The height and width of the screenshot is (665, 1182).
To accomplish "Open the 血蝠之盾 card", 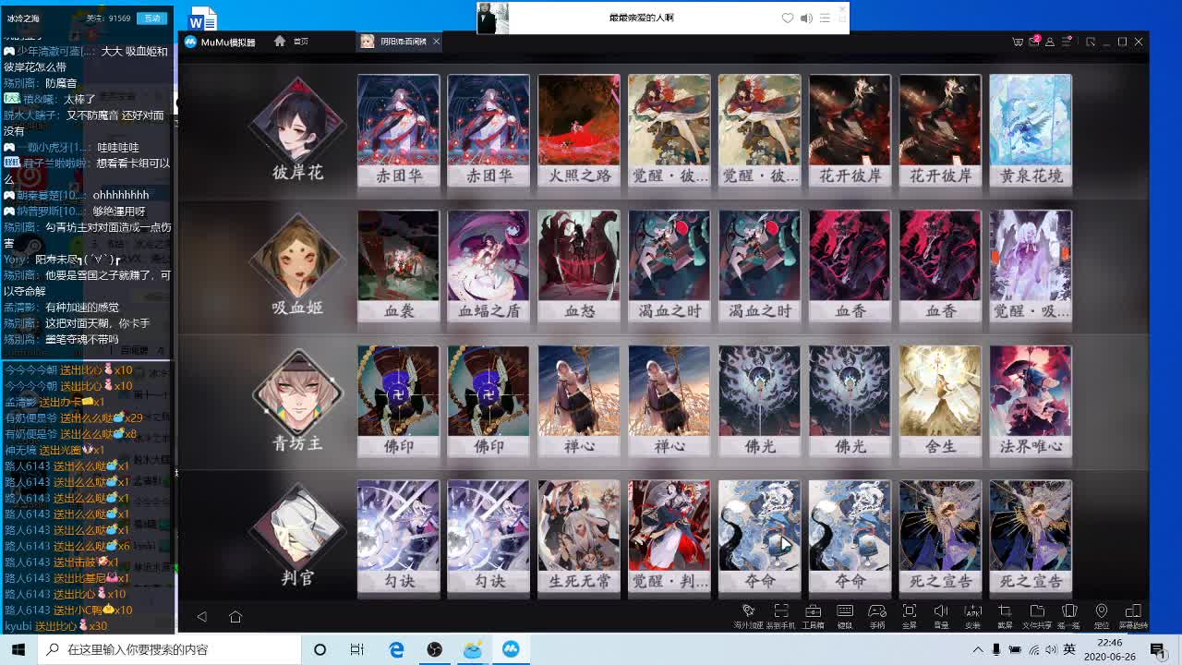I will [x=488, y=266].
